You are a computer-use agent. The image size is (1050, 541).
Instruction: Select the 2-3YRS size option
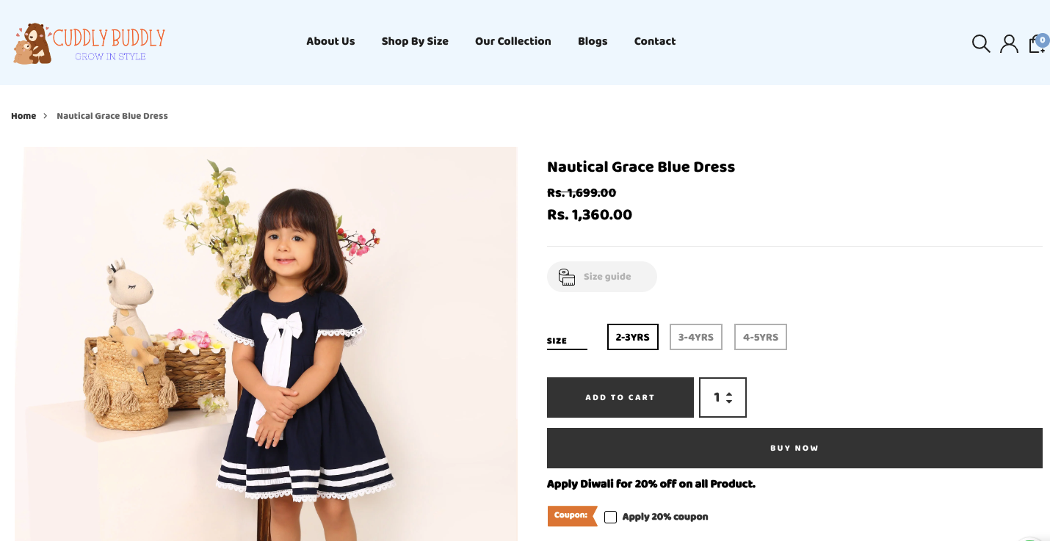[632, 337]
